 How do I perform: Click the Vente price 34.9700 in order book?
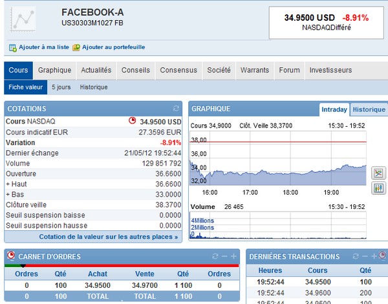pos(145,285)
